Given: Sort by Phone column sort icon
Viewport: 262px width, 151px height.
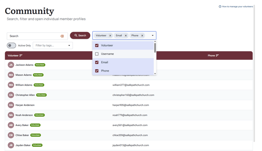Looking at the screenshot, I should pyautogui.click(x=217, y=56).
